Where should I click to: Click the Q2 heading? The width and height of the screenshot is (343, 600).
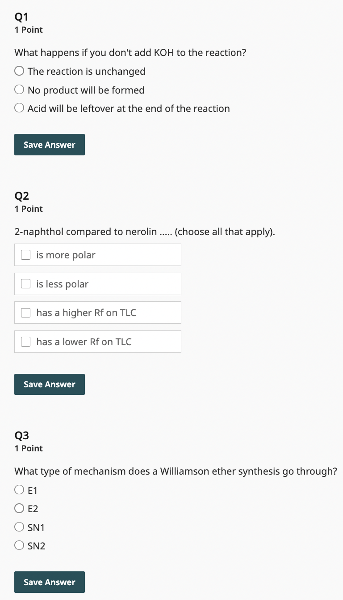point(21,196)
